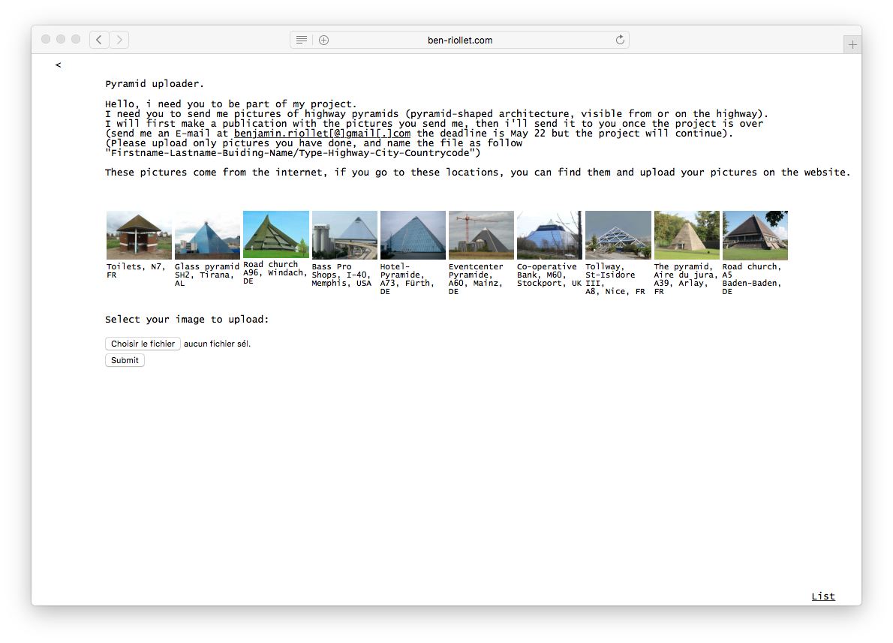Select the Eventcenter Pyramide Mainz image
893x643 pixels.
click(481, 236)
